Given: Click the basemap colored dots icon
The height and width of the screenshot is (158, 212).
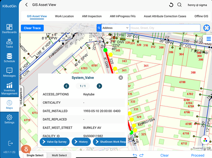Looking at the screenshot, I should (205, 140).
